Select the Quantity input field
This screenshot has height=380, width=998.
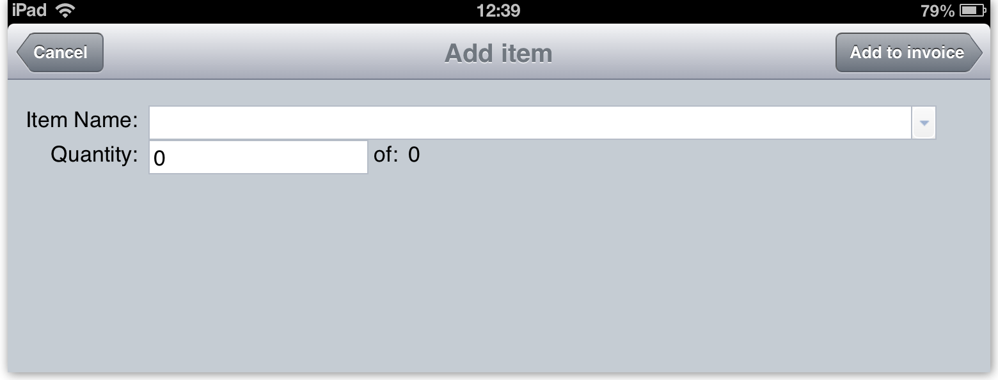(x=258, y=157)
